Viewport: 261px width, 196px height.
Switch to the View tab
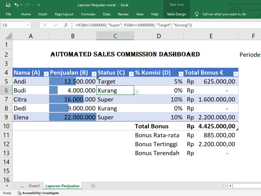[140, 14]
